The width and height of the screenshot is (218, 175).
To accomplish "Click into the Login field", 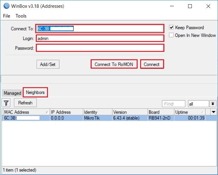I will click(100, 38).
